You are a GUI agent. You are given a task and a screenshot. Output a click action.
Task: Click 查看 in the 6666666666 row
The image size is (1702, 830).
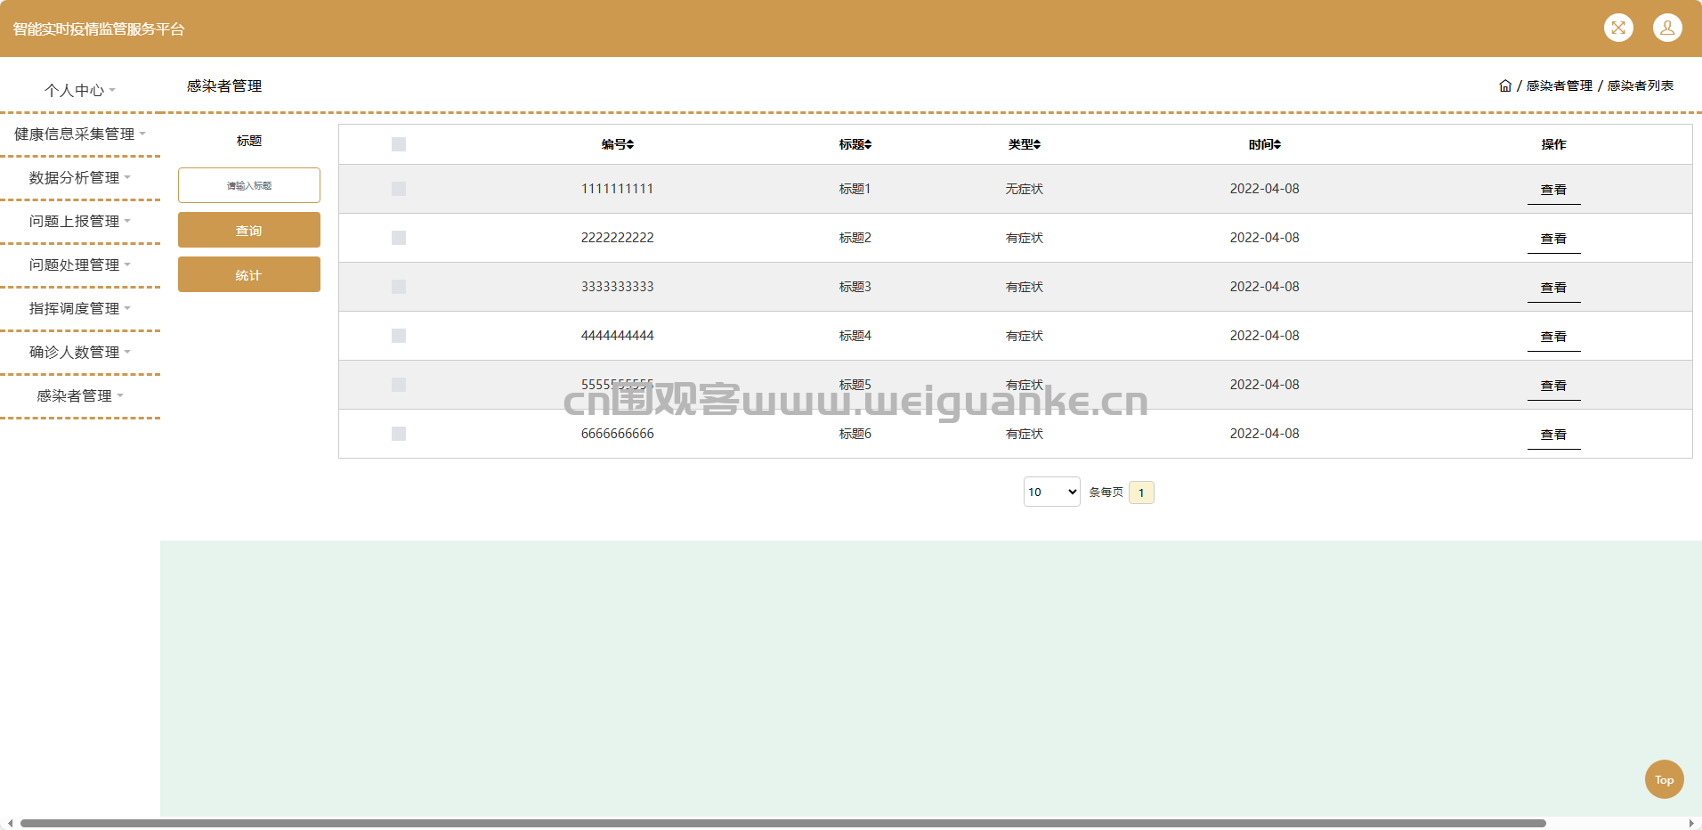pos(1553,435)
